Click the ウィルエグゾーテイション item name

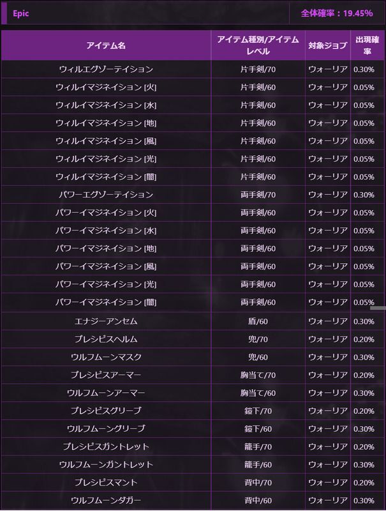click(106, 69)
